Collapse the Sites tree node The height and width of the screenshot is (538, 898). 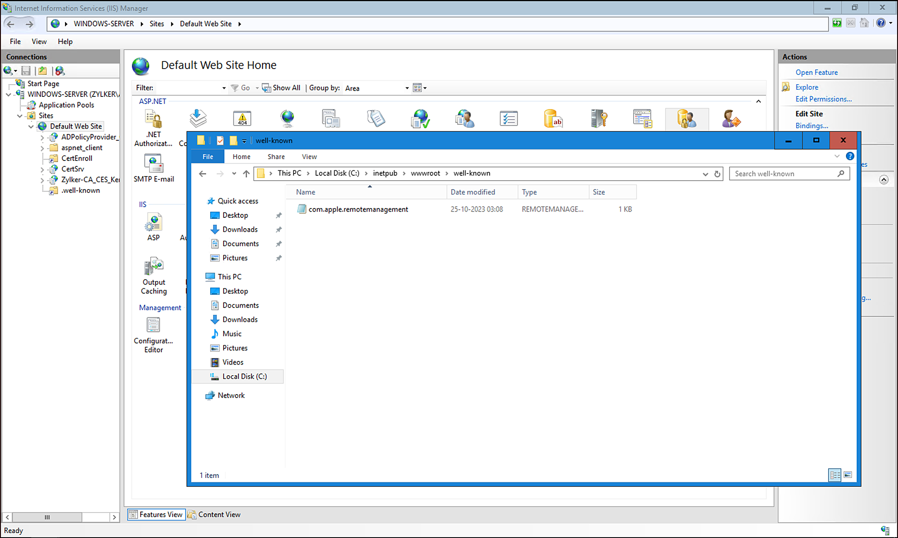point(20,116)
